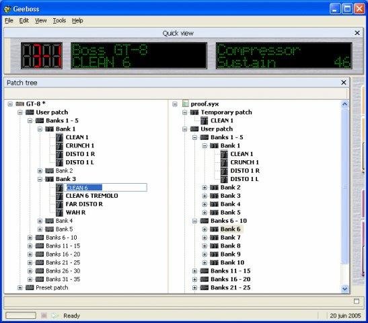Click the stop icon in status bar
The height and width of the screenshot is (323, 368).
point(44,316)
